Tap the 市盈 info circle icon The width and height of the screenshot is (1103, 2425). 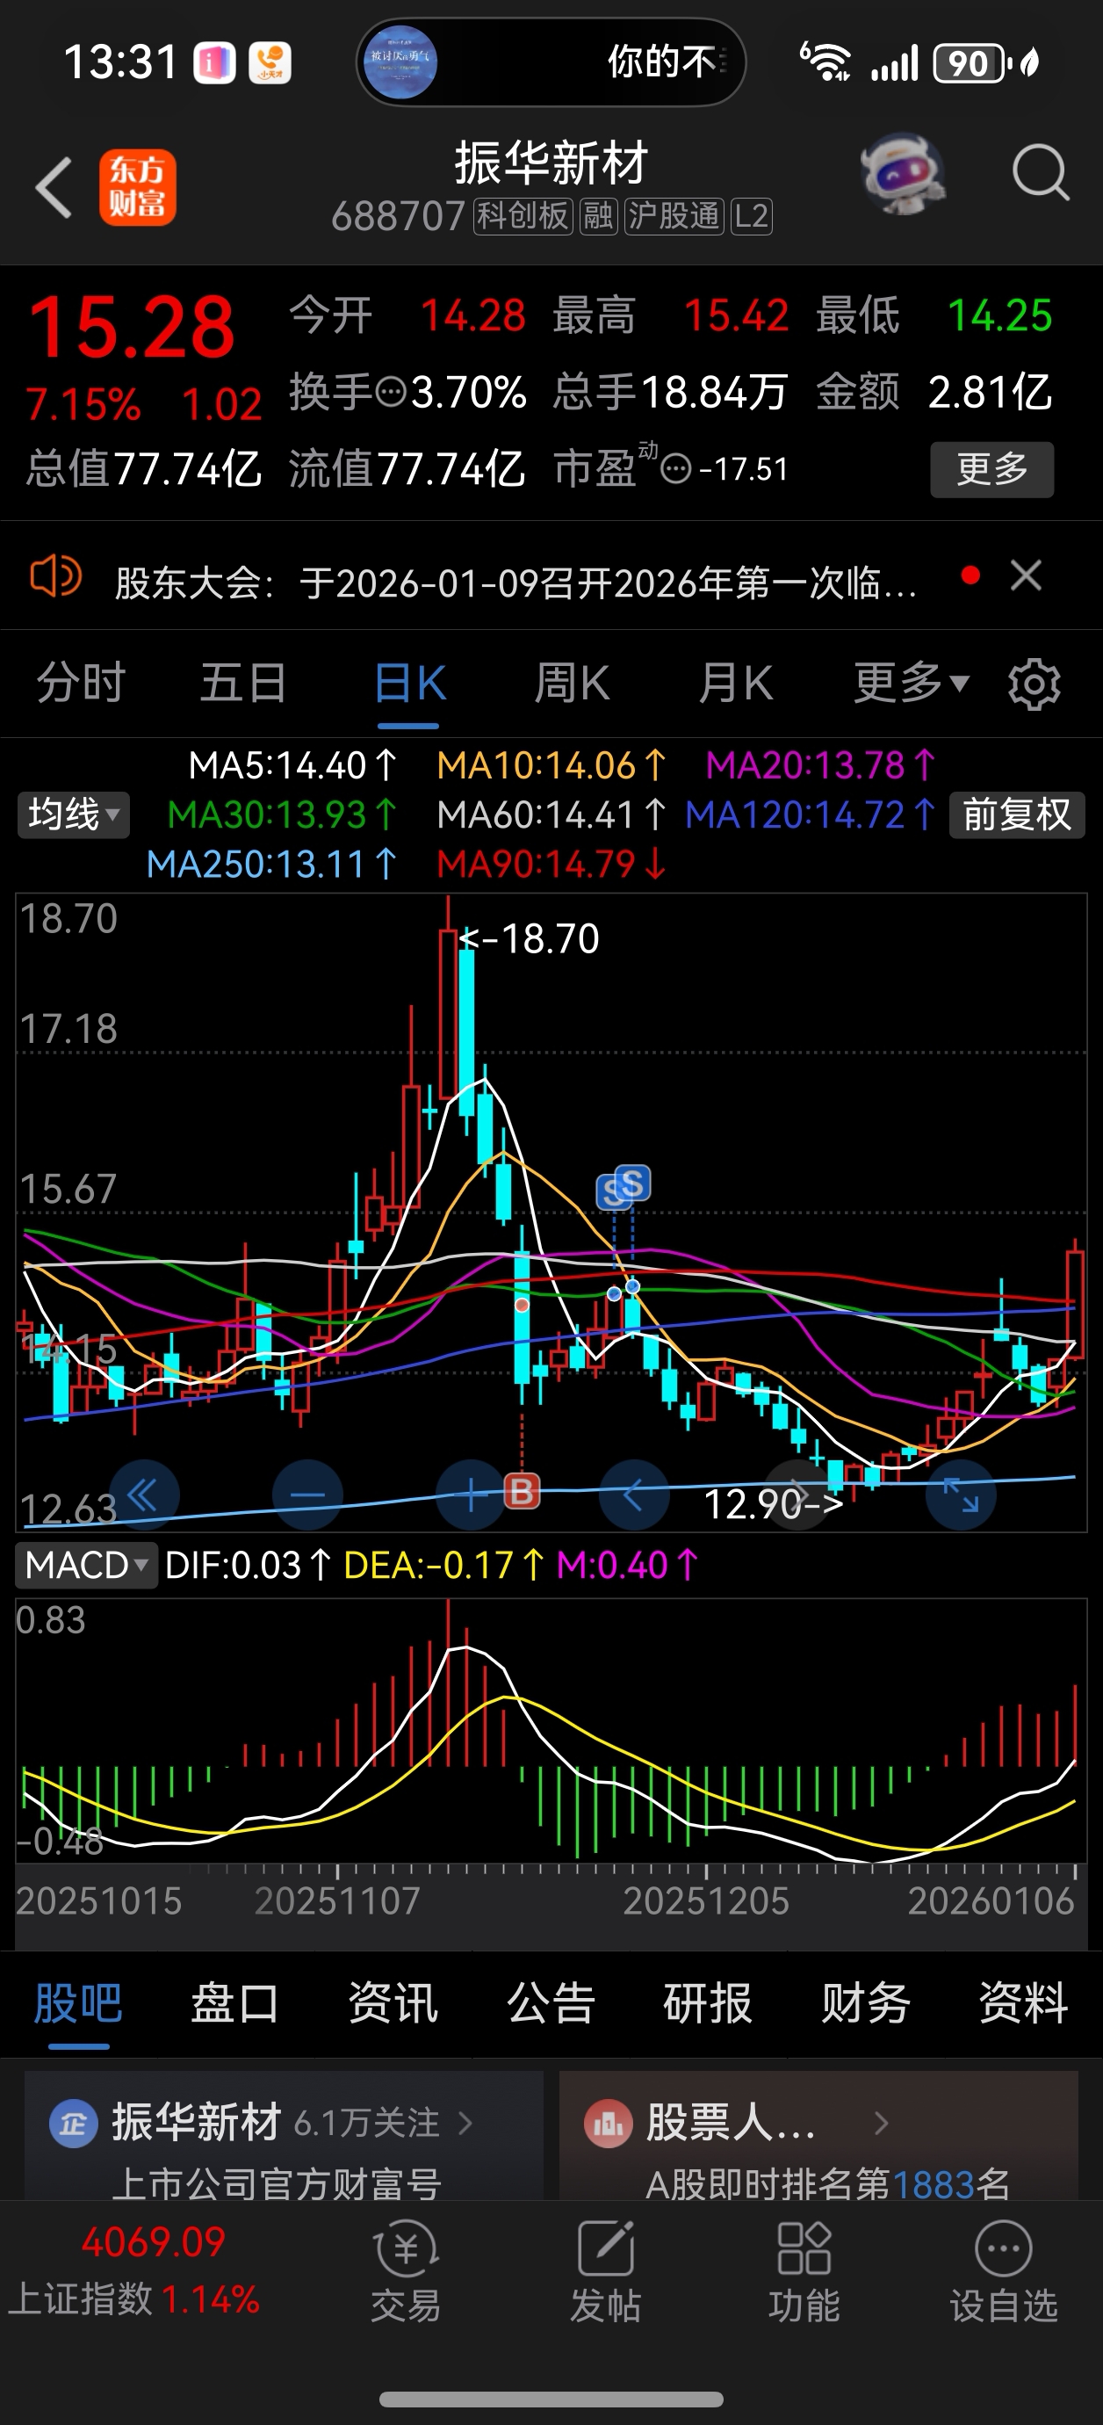pos(677,467)
